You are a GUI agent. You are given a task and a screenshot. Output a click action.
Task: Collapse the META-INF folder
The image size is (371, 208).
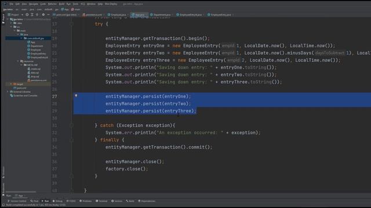coord(21,65)
